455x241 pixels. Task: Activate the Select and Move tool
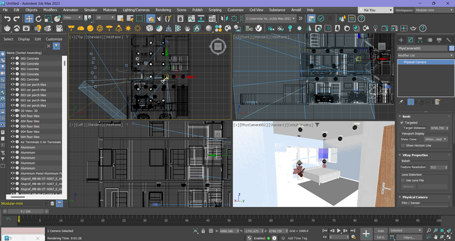click(x=28, y=19)
